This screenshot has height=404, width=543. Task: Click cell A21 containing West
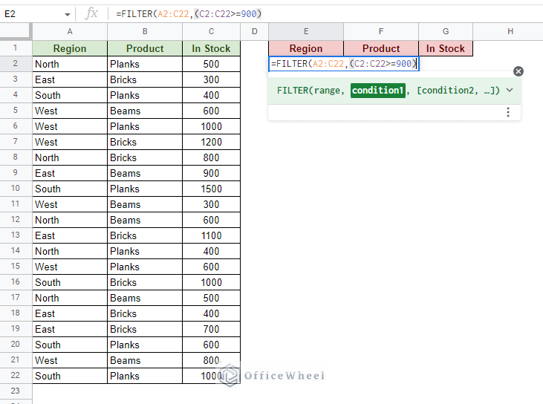[70, 360]
